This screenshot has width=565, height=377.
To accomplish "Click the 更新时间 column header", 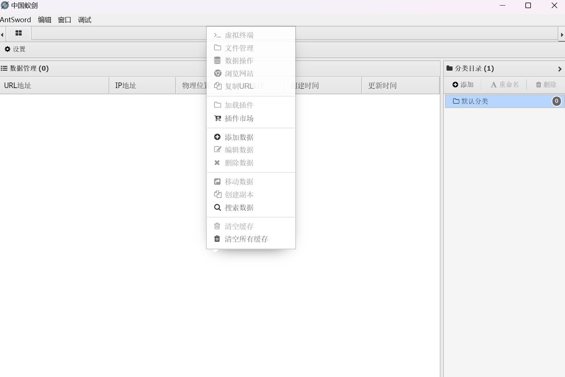I will tap(400, 85).
